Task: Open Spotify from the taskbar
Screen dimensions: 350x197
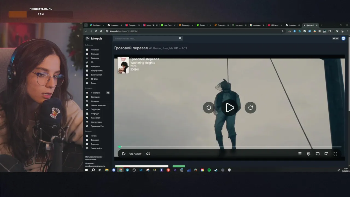Action: point(209,170)
